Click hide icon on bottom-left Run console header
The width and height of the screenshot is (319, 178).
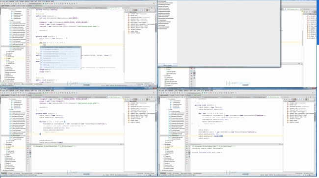pos(123,144)
